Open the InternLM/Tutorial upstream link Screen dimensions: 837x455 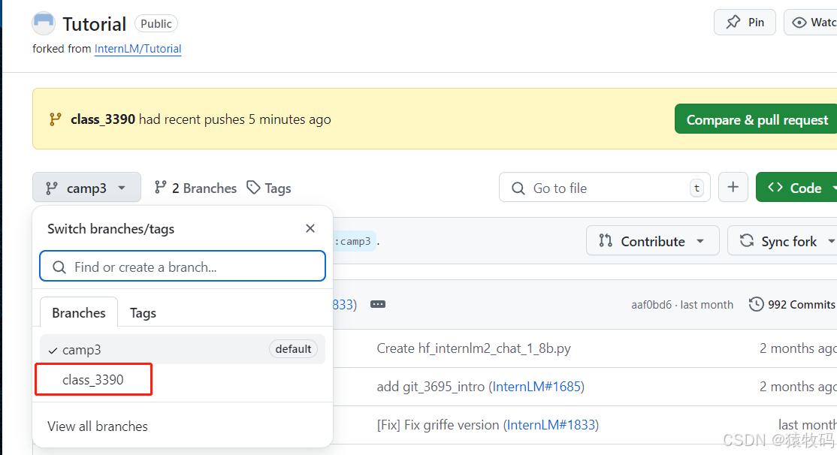tap(137, 49)
